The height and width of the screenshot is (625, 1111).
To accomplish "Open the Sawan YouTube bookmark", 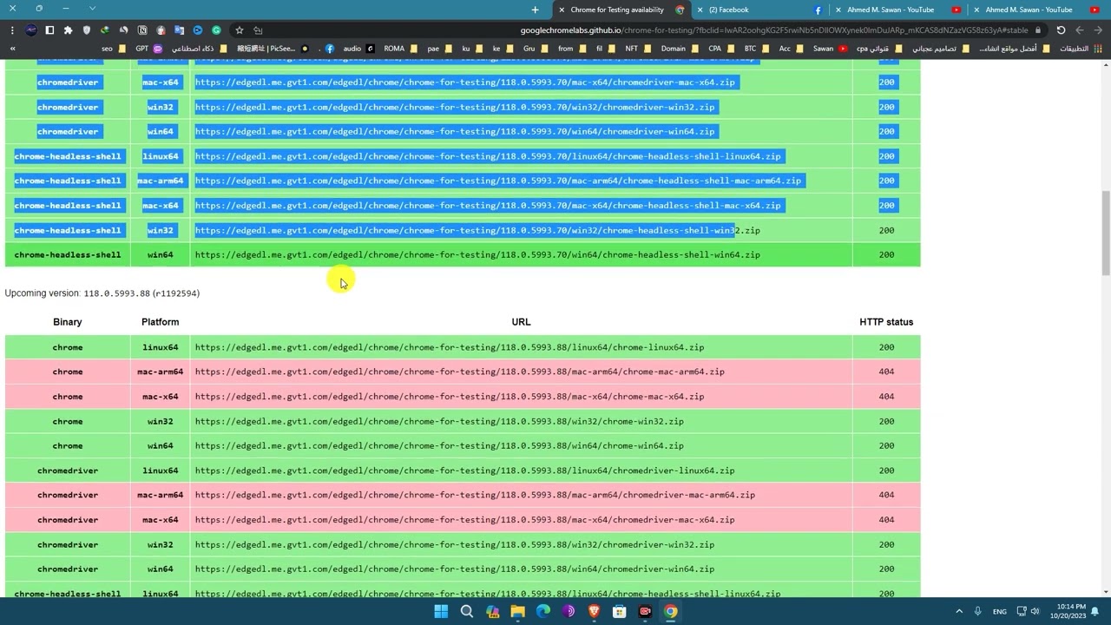I will (x=830, y=49).
